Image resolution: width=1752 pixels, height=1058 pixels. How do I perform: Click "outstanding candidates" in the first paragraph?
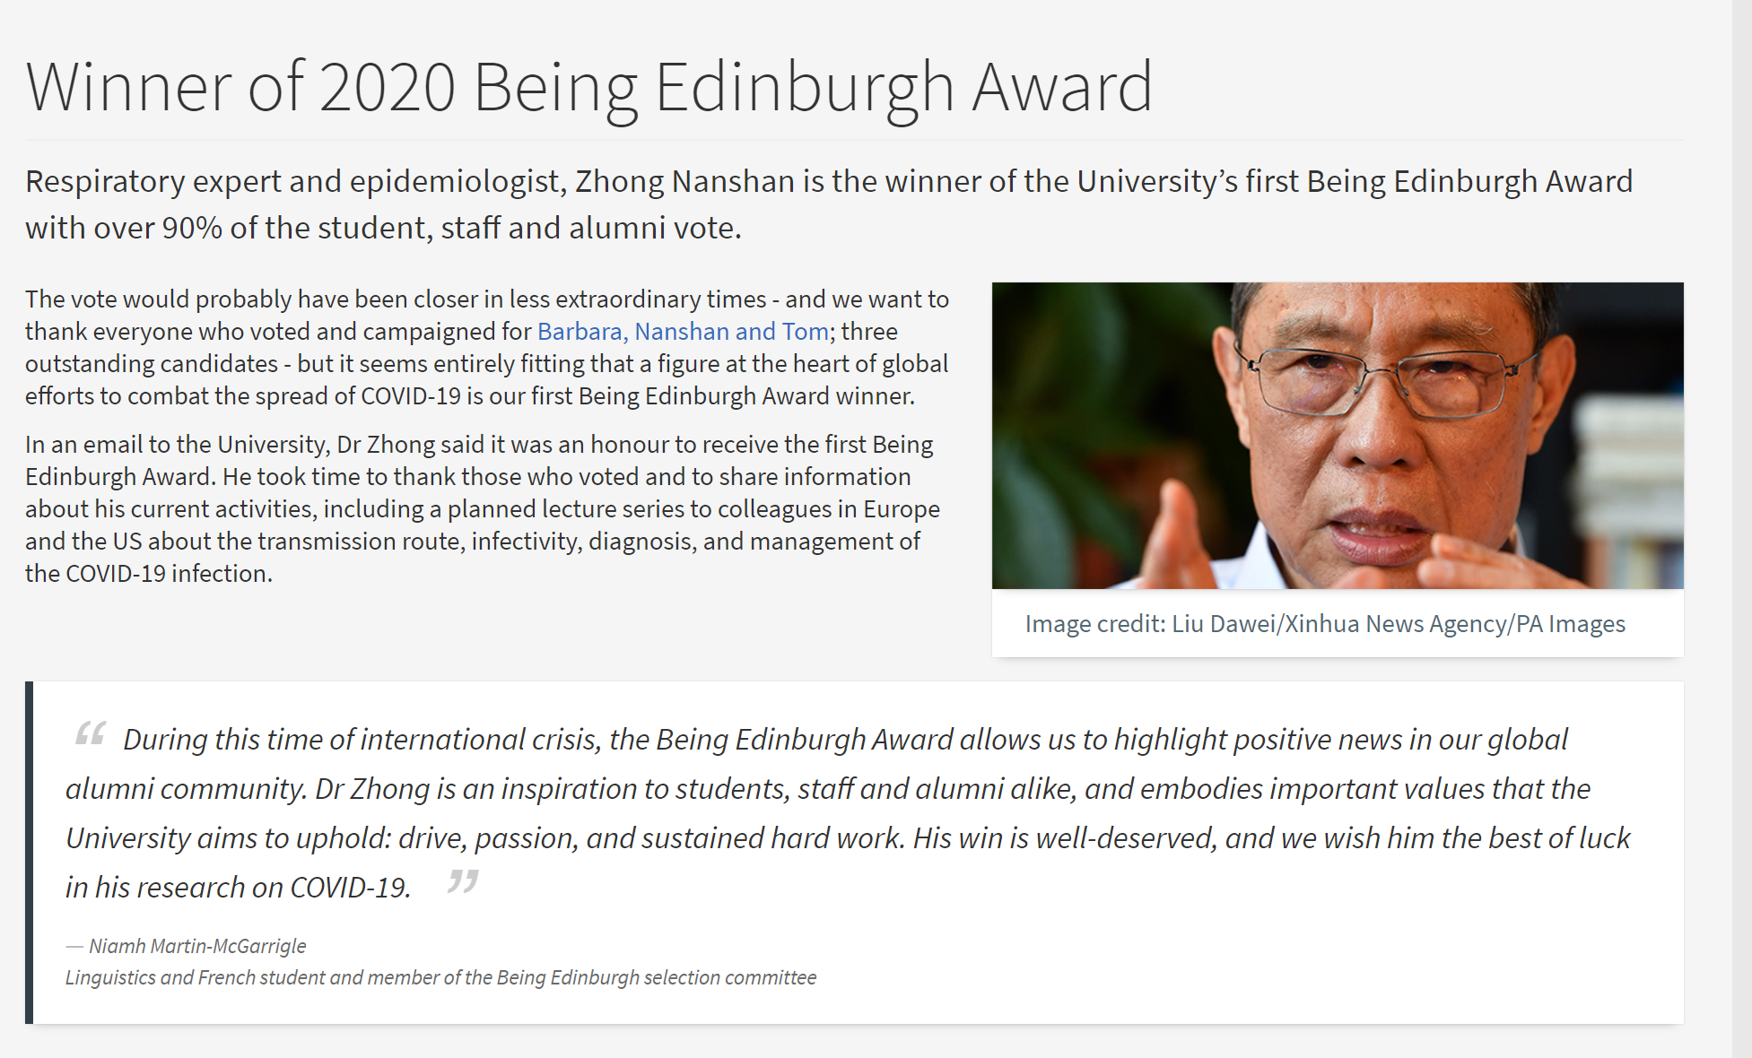tap(152, 364)
